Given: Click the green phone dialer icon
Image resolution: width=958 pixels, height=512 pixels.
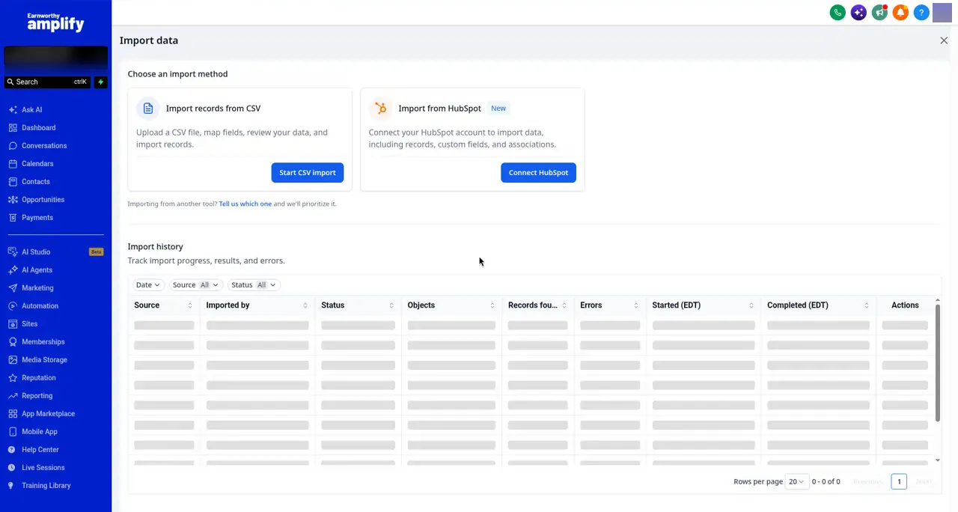Looking at the screenshot, I should point(838,13).
